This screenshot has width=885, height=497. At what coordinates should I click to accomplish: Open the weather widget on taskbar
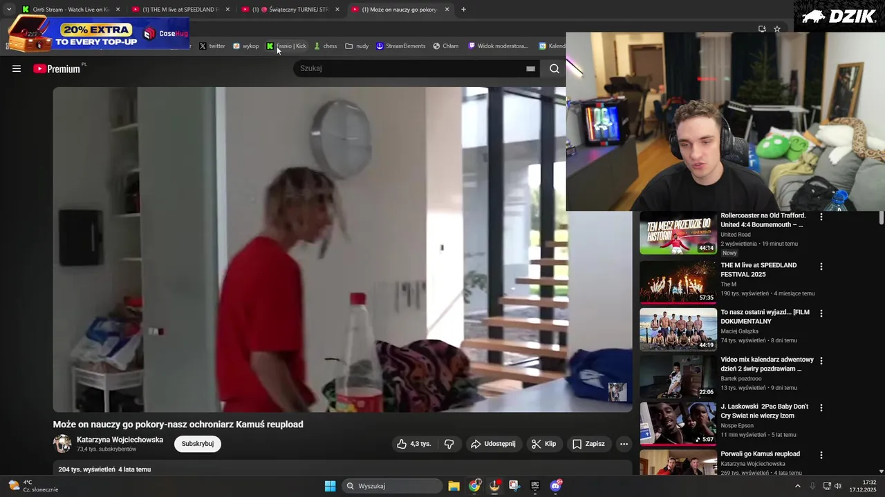pyautogui.click(x=33, y=486)
